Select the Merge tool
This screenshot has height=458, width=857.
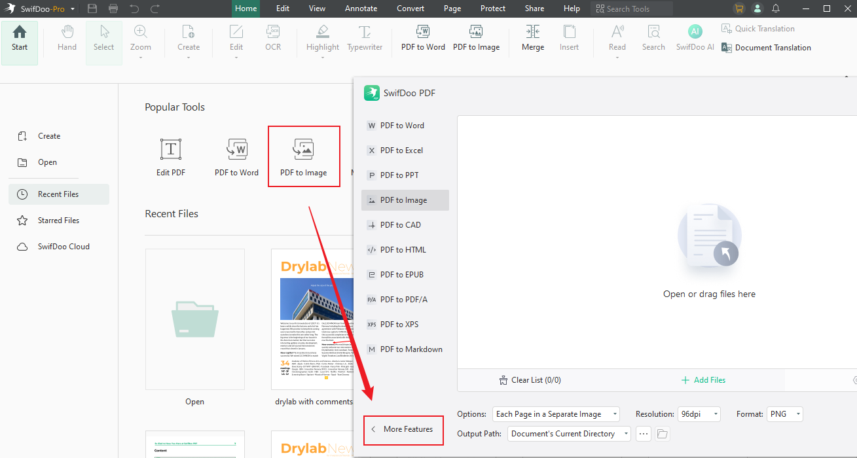[x=532, y=38]
